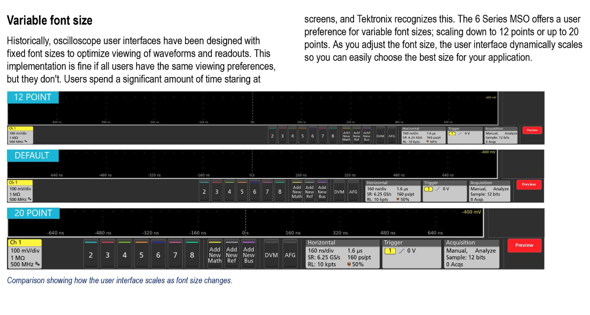590x315 pixels.
Task: Click Add New Ref in 12 point strip
Action: pos(356,135)
